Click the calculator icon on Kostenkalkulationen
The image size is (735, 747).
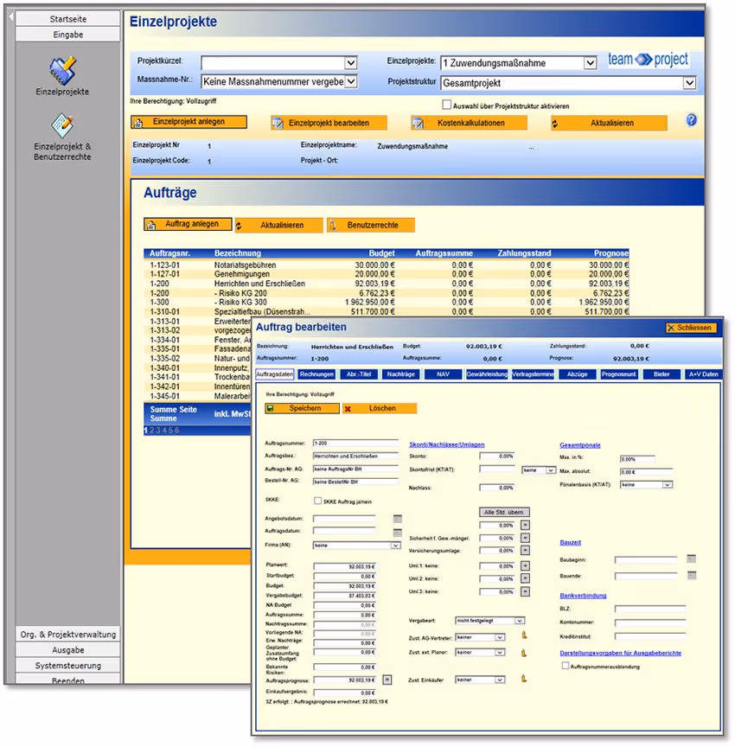(x=420, y=124)
